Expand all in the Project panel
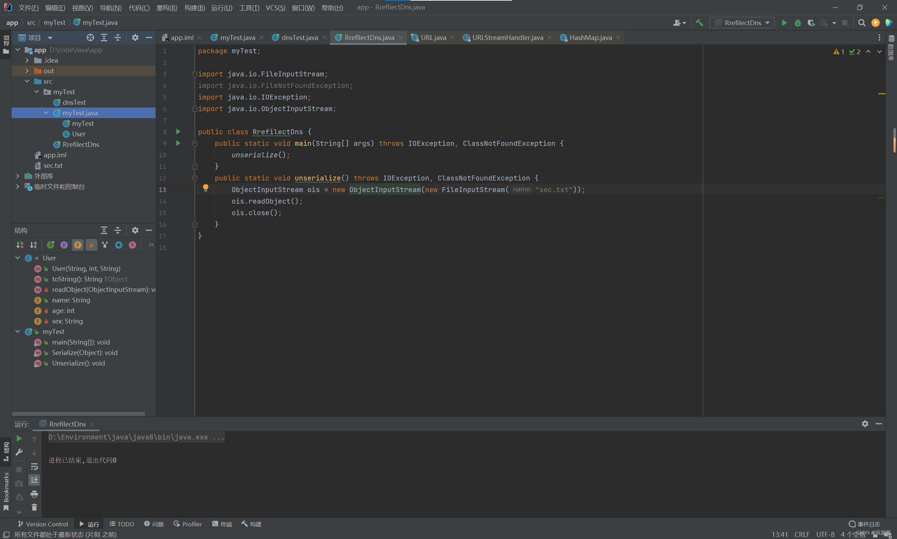Viewport: 897px width, 539px height. (104, 37)
